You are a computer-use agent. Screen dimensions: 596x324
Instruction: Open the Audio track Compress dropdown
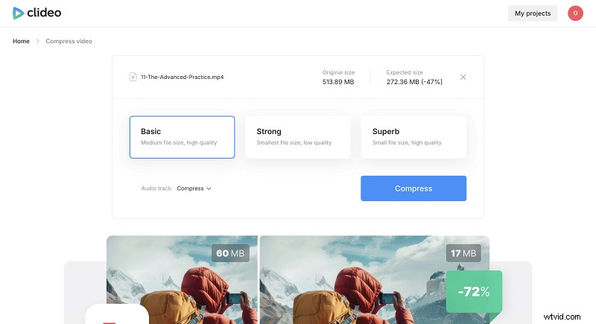194,188
